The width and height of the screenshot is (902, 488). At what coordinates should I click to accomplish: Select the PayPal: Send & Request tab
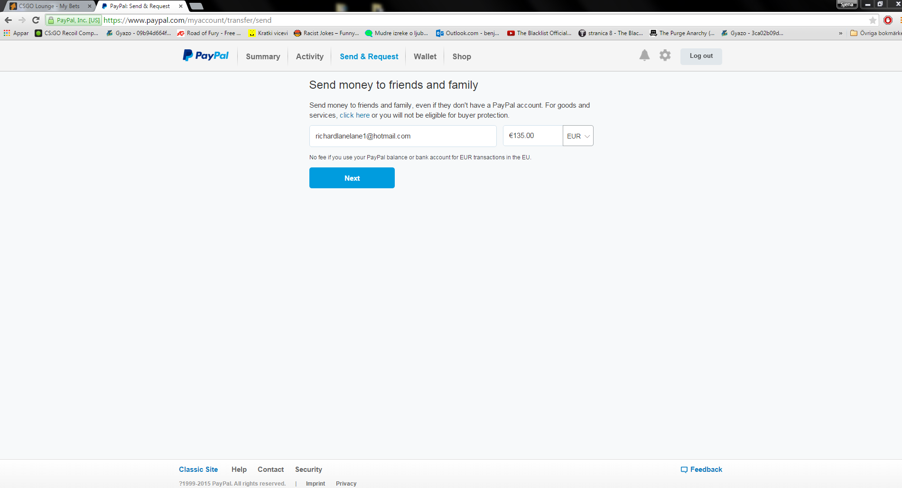[141, 6]
